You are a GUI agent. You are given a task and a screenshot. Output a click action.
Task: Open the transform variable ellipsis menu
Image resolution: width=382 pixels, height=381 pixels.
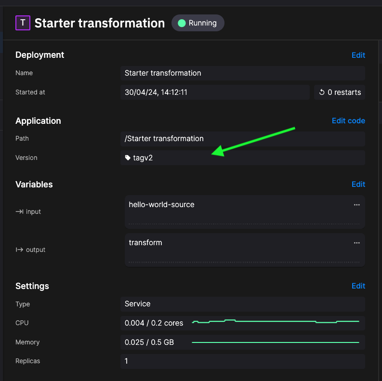coord(356,243)
